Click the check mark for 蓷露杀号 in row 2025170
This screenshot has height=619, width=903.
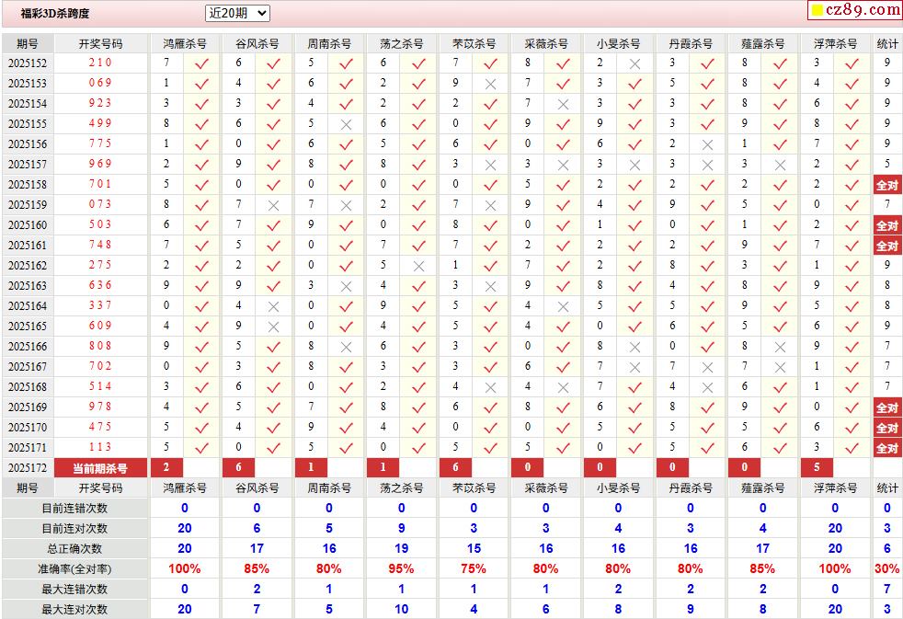click(x=780, y=429)
